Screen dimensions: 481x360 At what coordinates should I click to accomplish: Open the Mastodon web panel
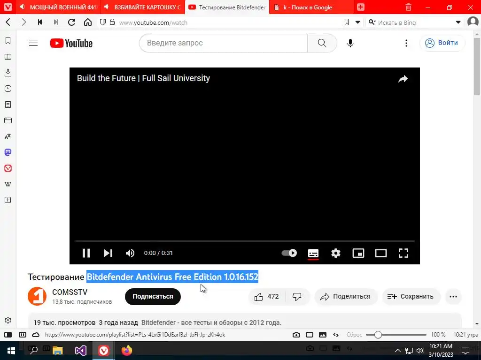[x=8, y=152]
